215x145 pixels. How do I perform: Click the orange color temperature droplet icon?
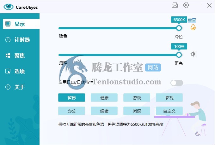[x=193, y=27]
